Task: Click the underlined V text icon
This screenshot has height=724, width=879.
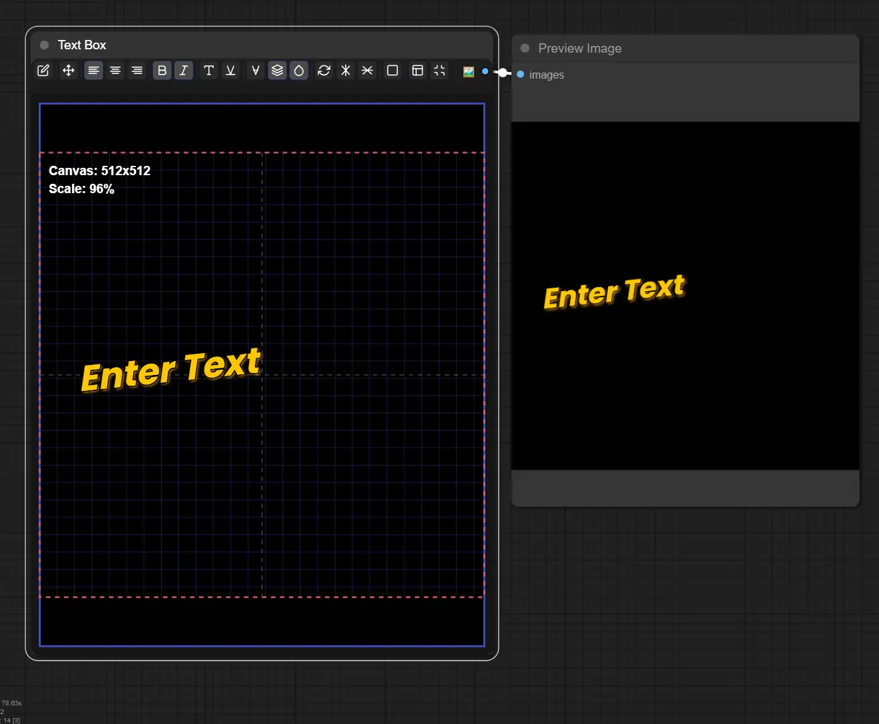Action: [230, 71]
